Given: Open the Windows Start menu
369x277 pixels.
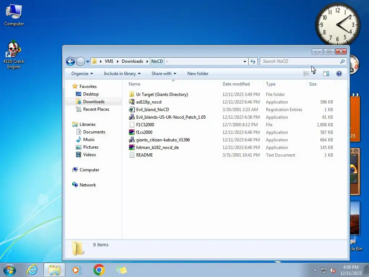Looking at the screenshot, I should [x=10, y=270].
